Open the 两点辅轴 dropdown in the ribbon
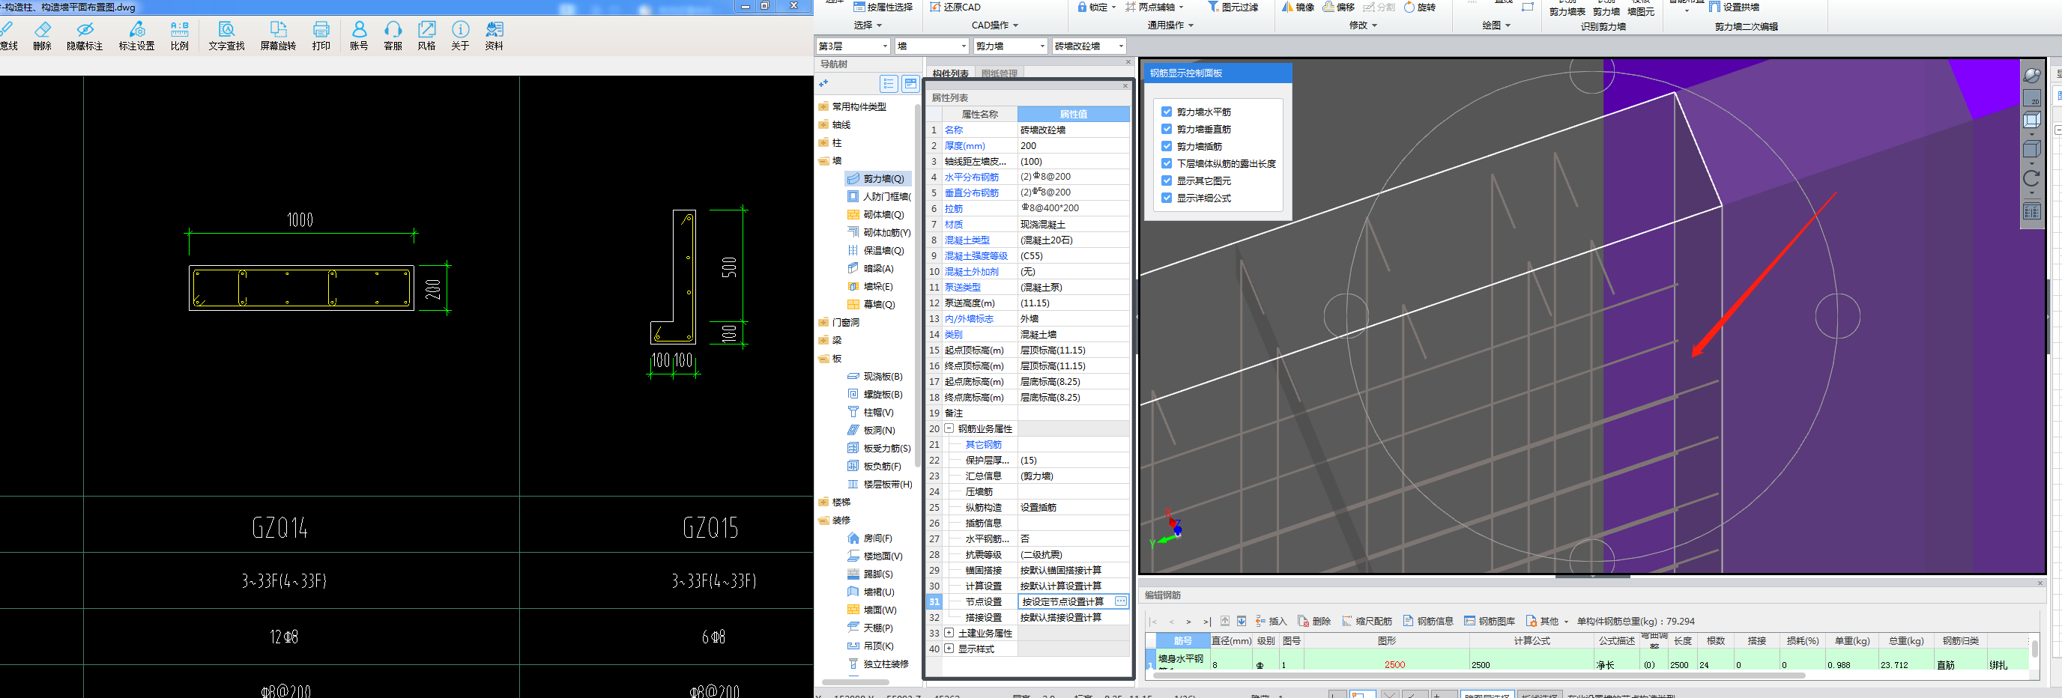Screen dimensions: 2062x698 click(x=1182, y=7)
